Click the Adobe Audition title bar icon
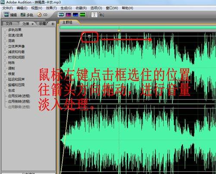This screenshot has width=216, height=174. click(x=3, y=2)
